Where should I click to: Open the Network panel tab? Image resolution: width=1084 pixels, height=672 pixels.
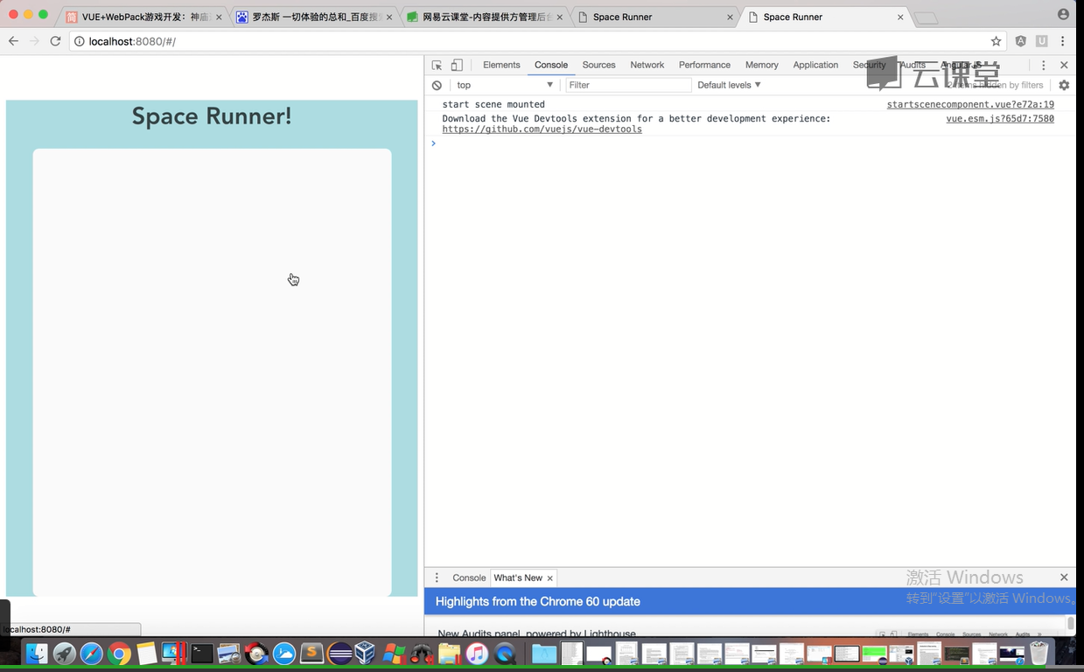pyautogui.click(x=647, y=65)
